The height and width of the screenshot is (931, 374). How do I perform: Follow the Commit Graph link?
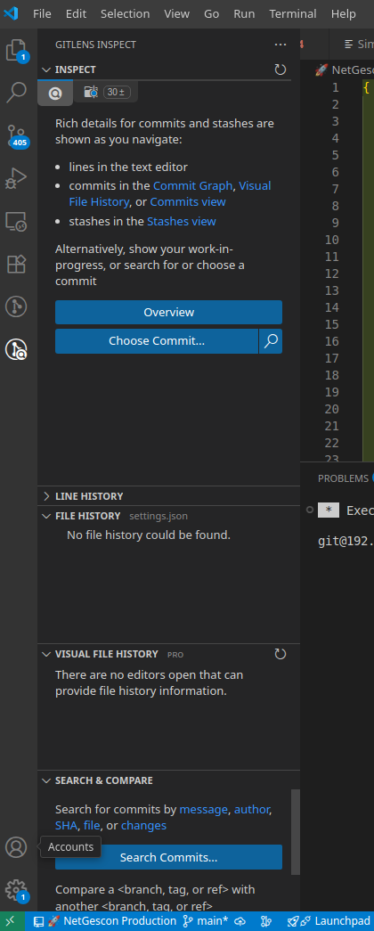click(x=193, y=185)
